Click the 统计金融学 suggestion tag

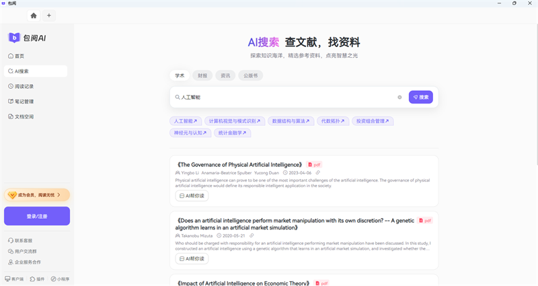coord(232,133)
